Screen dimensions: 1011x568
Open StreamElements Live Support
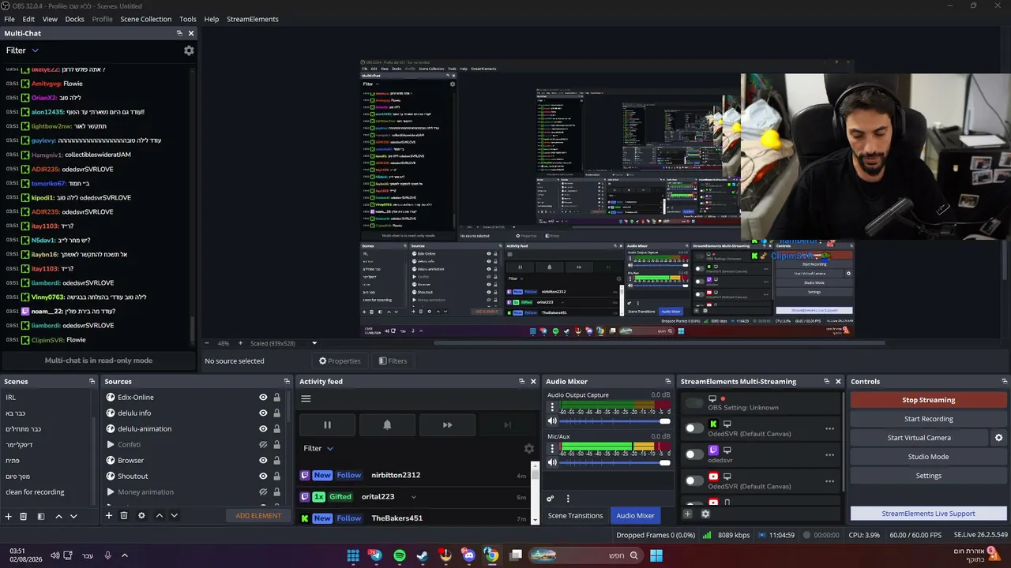coord(929,514)
